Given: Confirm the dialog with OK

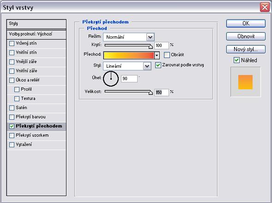Looking at the screenshot, I should point(246,23).
